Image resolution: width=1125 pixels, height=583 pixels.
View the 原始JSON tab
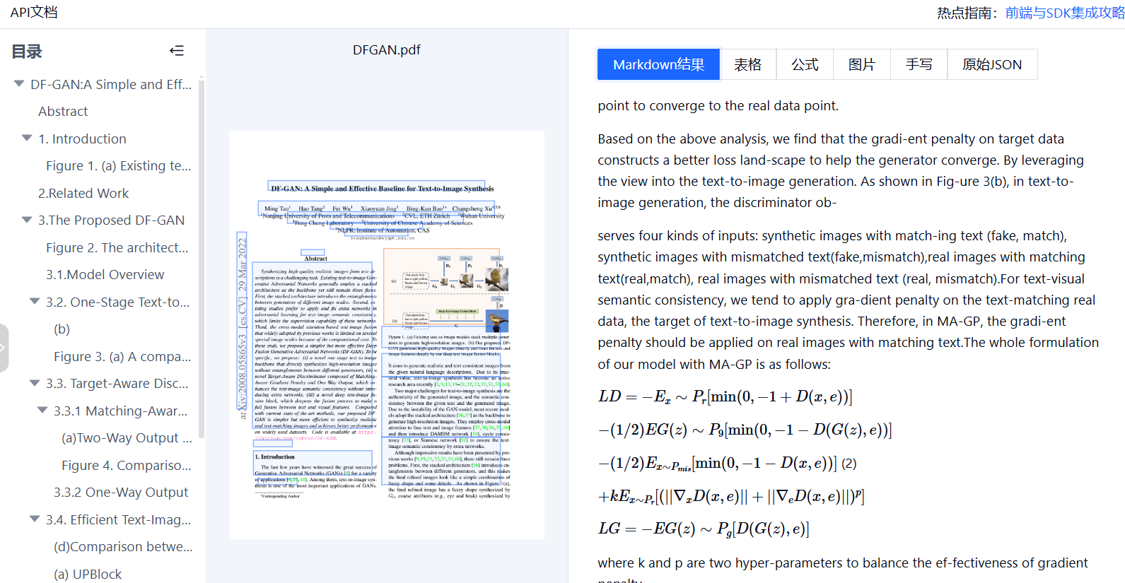992,64
